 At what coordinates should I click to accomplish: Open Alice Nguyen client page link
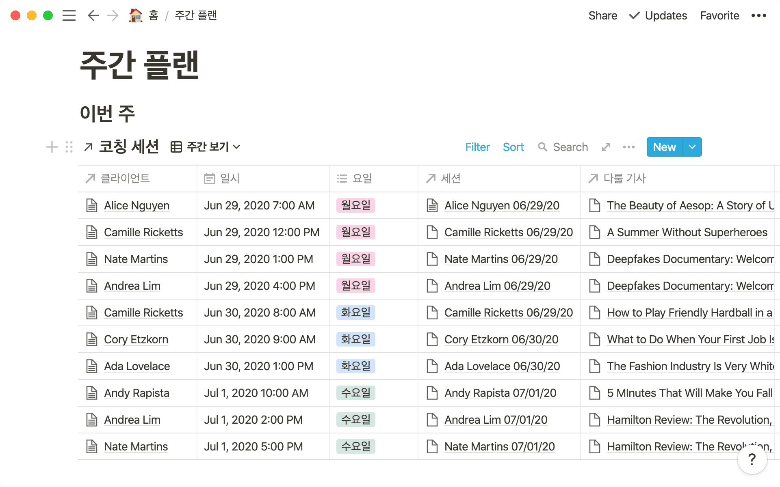(136, 205)
